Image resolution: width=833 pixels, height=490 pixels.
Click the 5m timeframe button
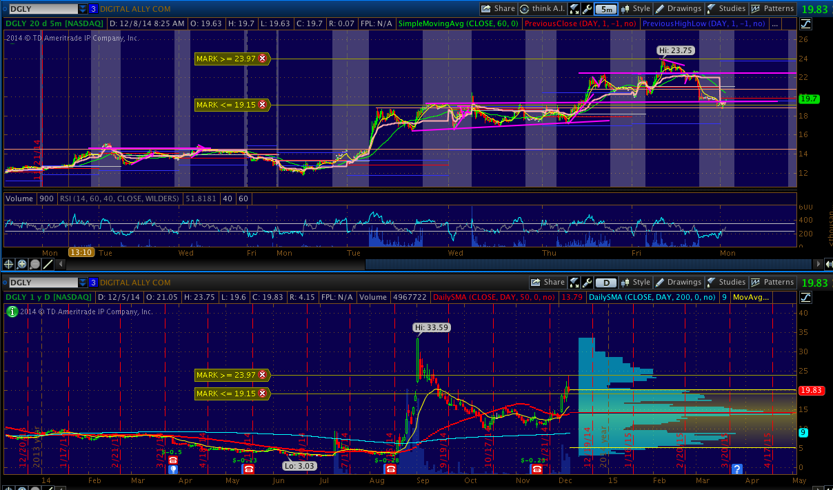605,9
